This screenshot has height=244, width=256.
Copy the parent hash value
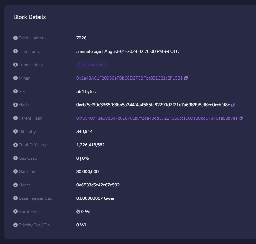tap(241, 118)
